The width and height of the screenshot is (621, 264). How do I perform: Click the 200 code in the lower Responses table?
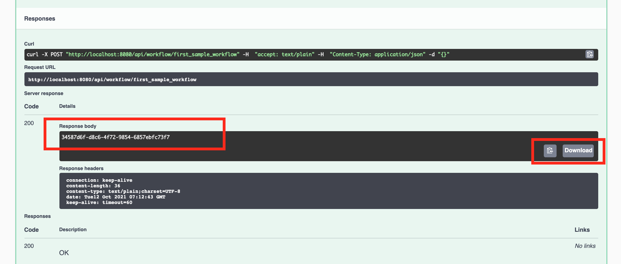pos(29,246)
